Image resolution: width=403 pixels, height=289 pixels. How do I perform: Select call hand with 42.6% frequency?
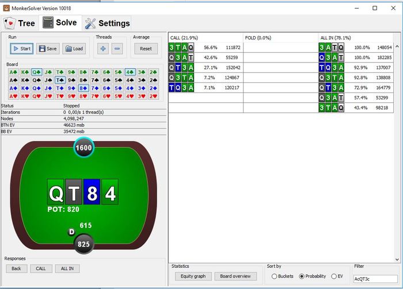click(206, 57)
